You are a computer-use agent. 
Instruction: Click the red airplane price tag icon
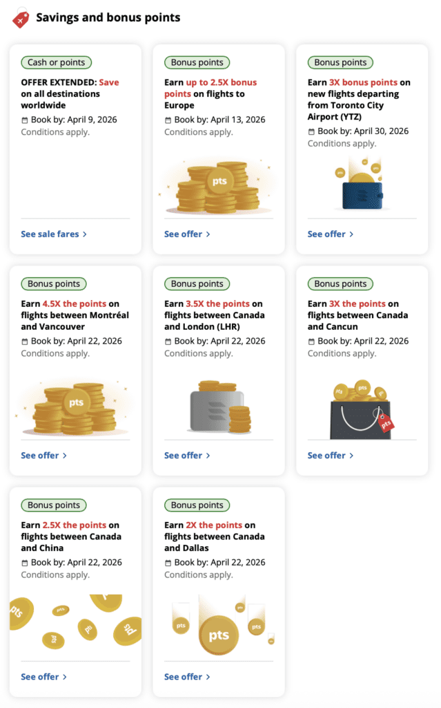[21, 19]
